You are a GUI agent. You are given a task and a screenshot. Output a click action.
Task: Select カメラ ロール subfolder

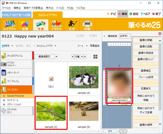tap(17, 100)
